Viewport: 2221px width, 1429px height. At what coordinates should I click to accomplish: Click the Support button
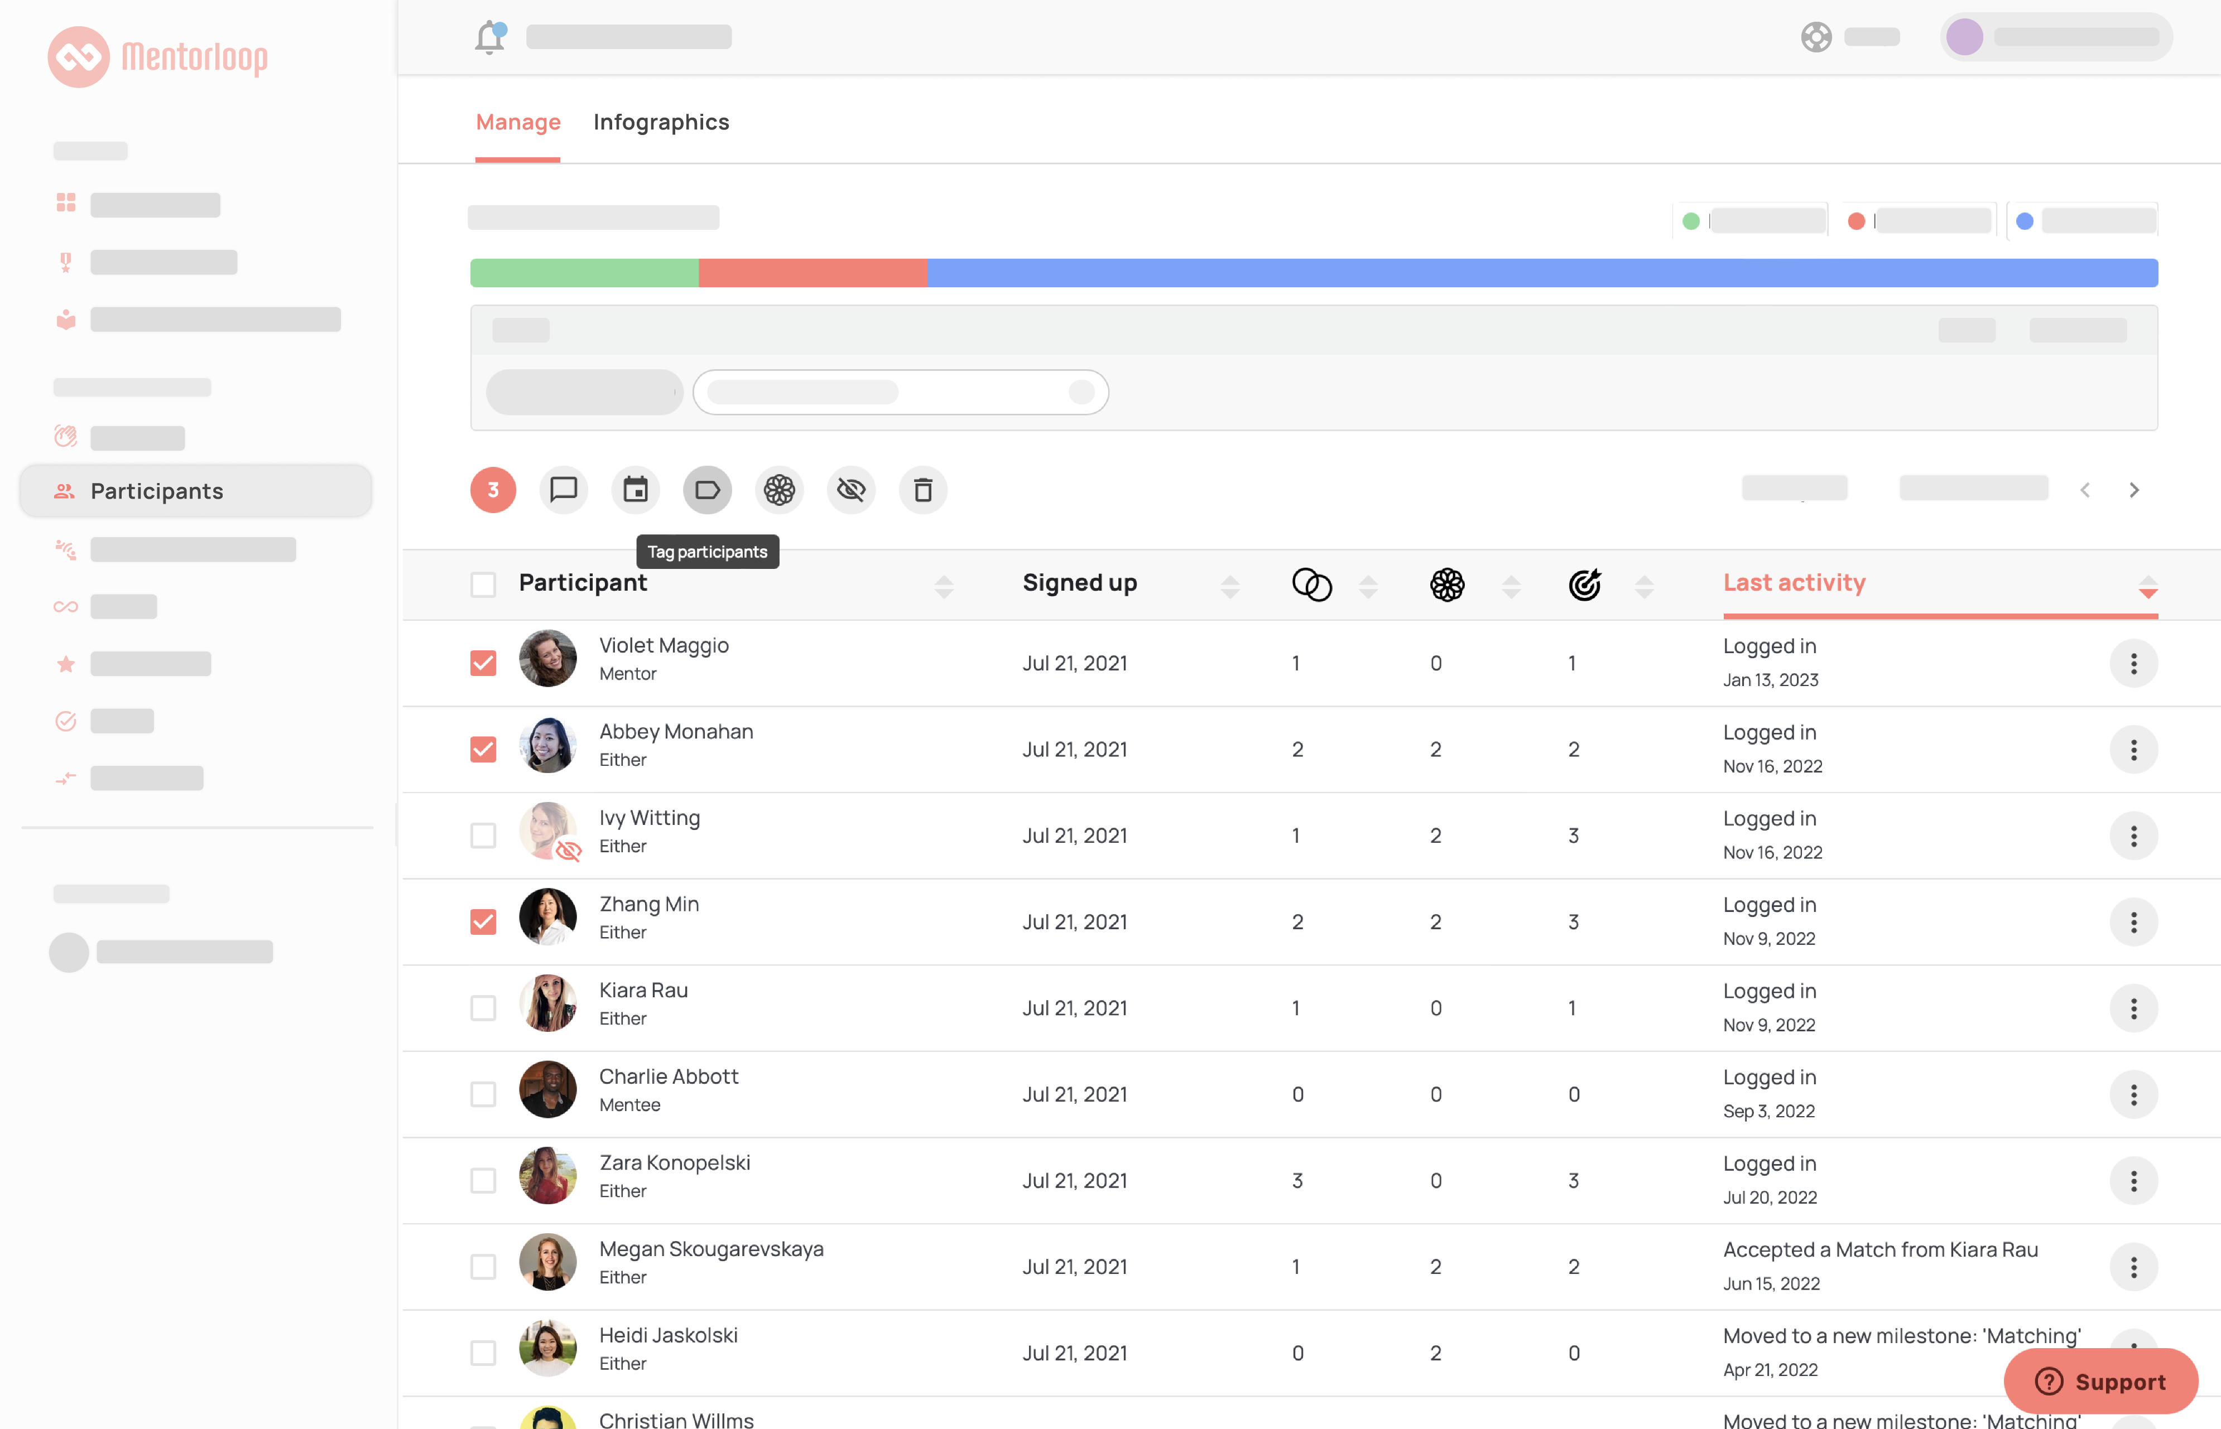pyautogui.click(x=2100, y=1382)
